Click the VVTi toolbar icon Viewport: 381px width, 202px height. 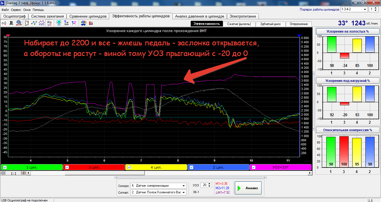pos(42,23)
